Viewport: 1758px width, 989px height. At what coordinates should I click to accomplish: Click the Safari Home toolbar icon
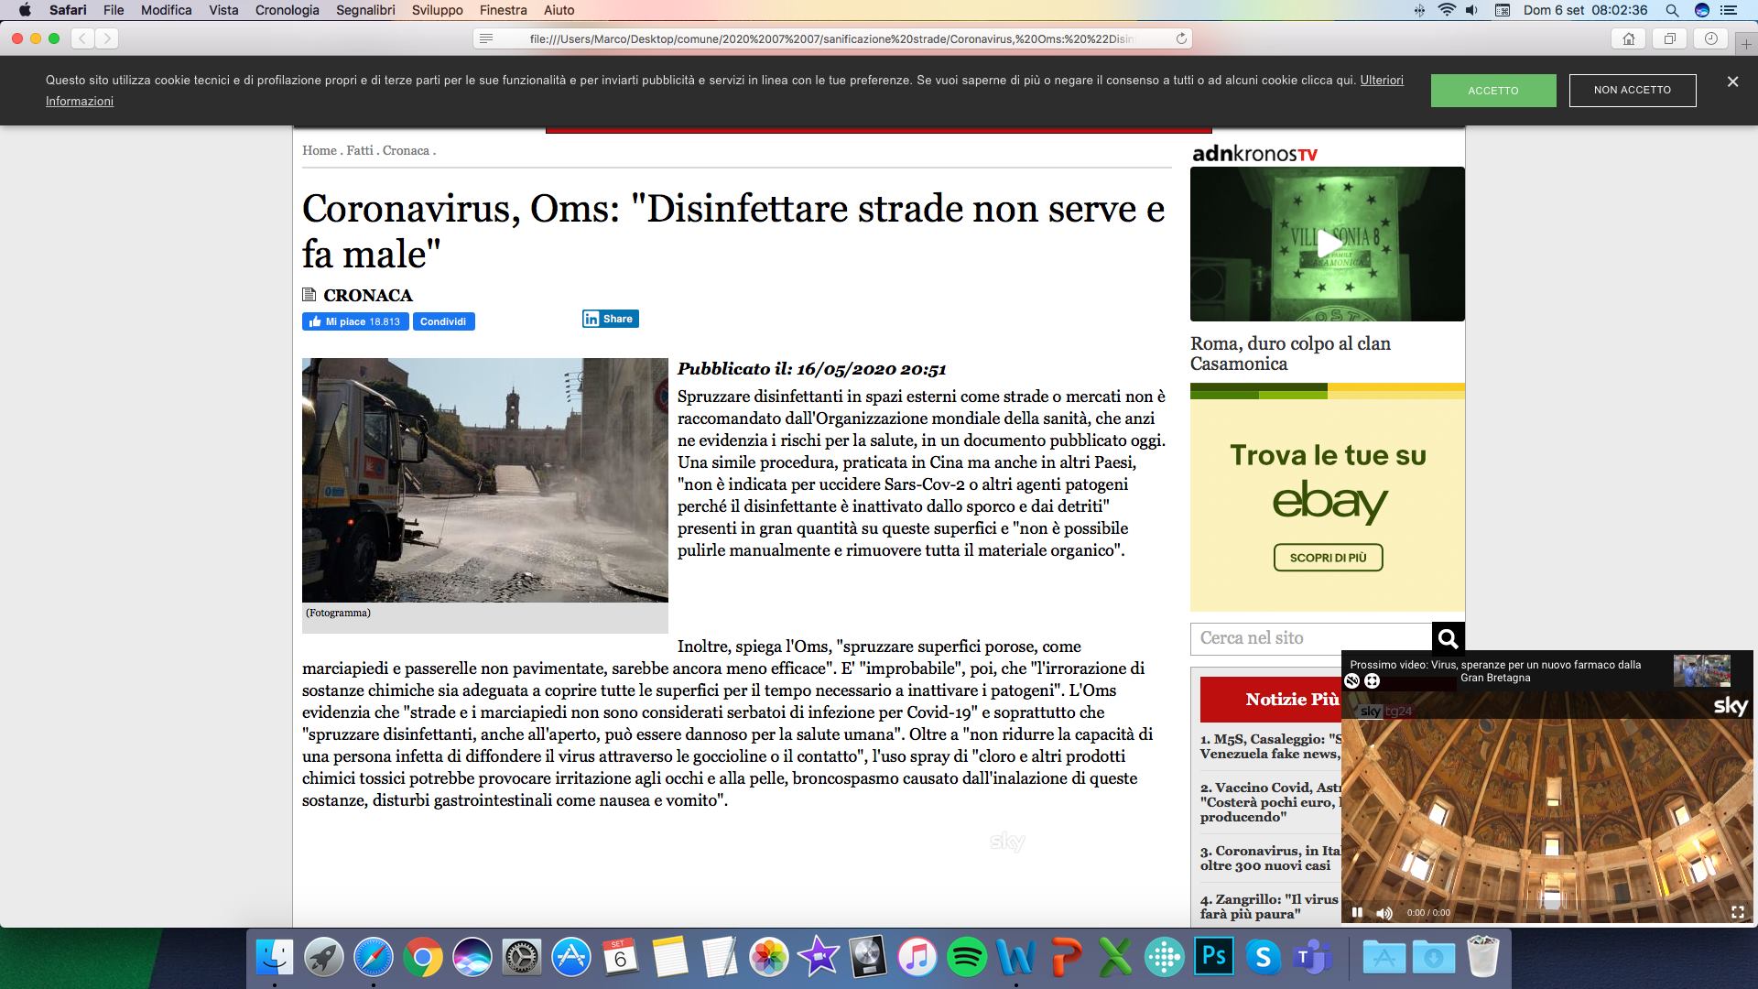click(1628, 38)
